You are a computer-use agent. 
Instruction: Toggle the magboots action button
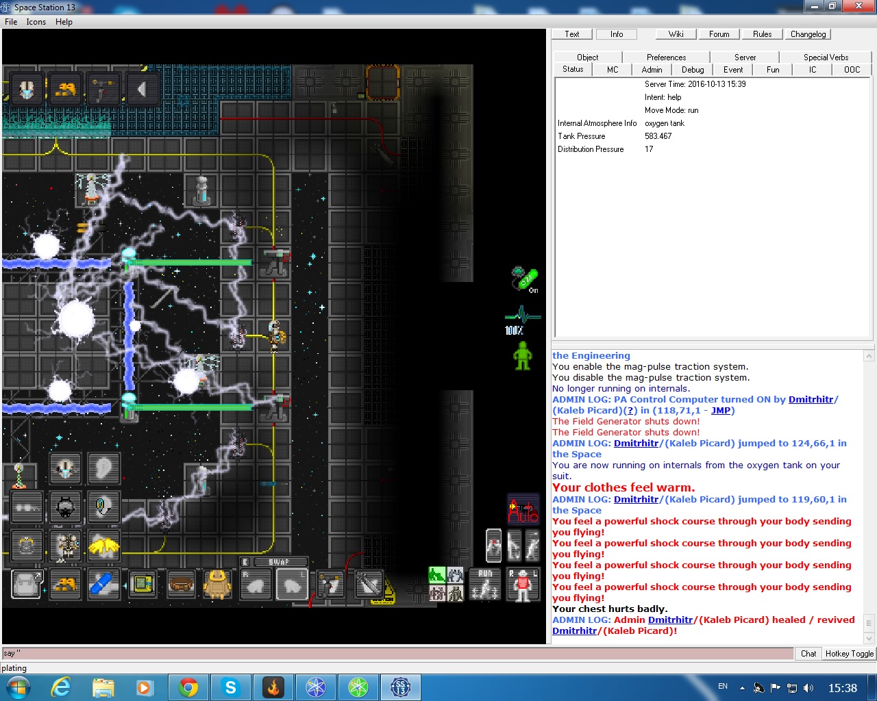click(65, 89)
